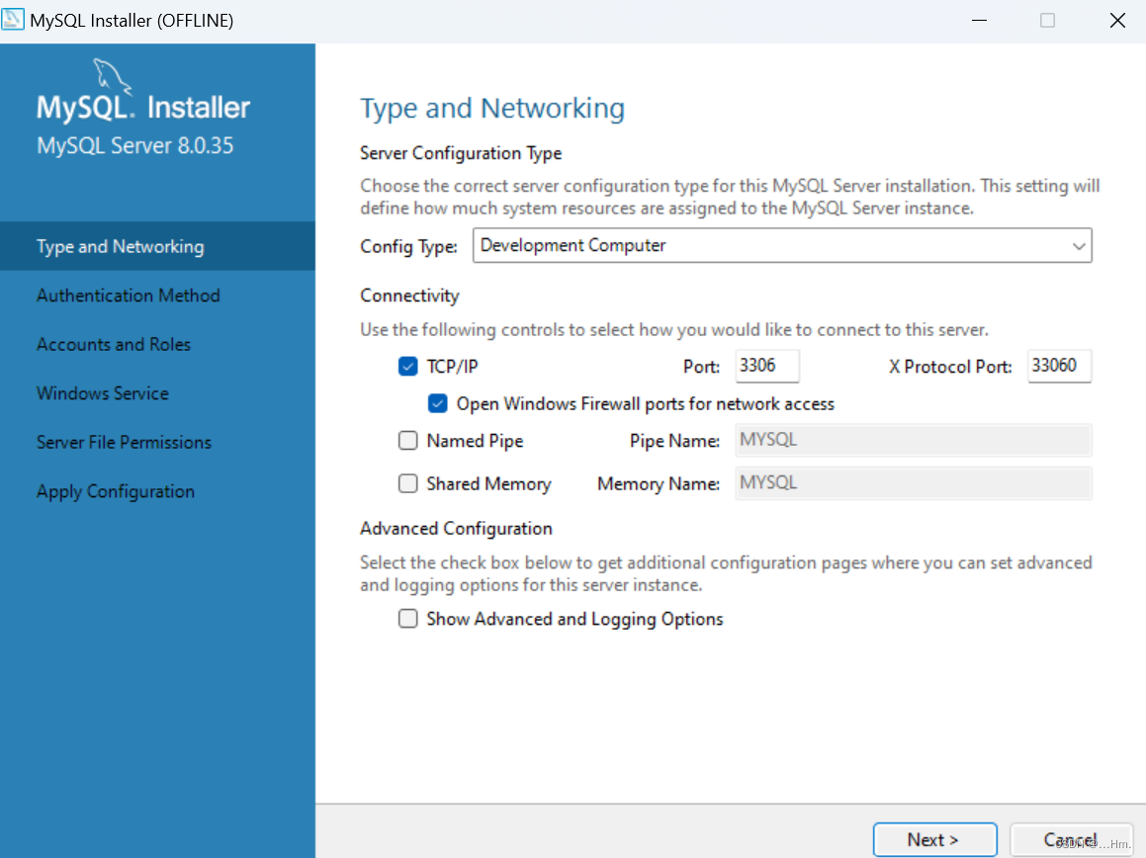
Task: Click the Port field showing 3306
Action: click(x=766, y=366)
